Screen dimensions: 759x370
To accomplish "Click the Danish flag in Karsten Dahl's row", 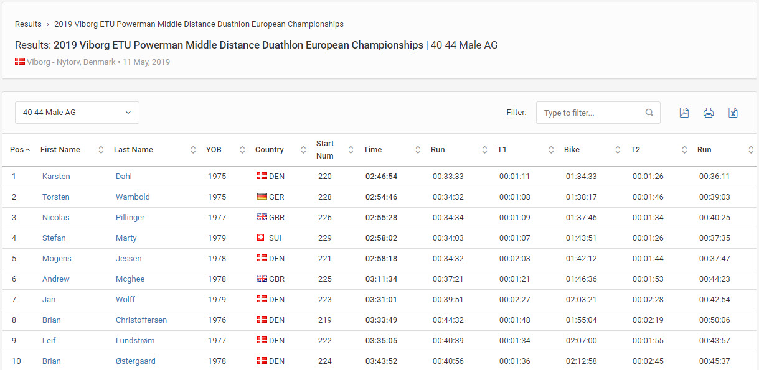I will [262, 176].
